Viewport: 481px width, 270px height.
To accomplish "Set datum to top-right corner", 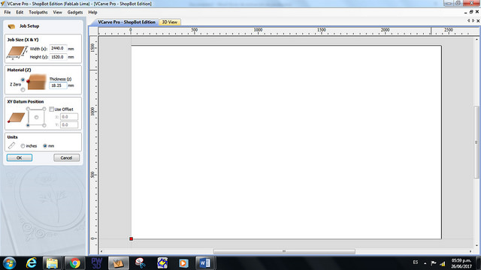I will (44, 109).
